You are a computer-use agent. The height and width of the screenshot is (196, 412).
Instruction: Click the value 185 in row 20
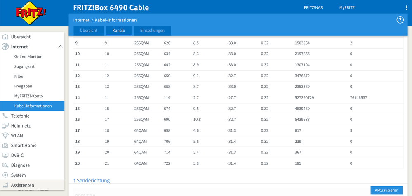[x=298, y=163]
